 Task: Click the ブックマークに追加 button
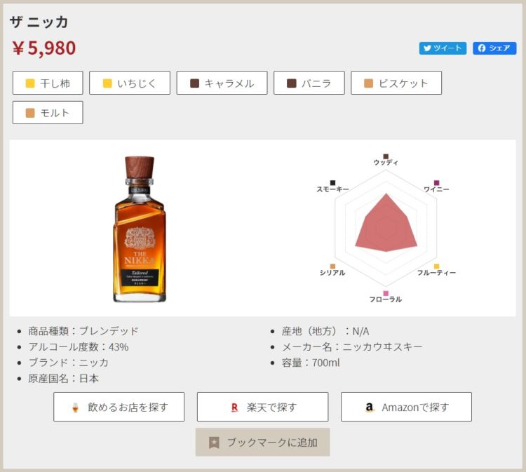click(x=263, y=442)
